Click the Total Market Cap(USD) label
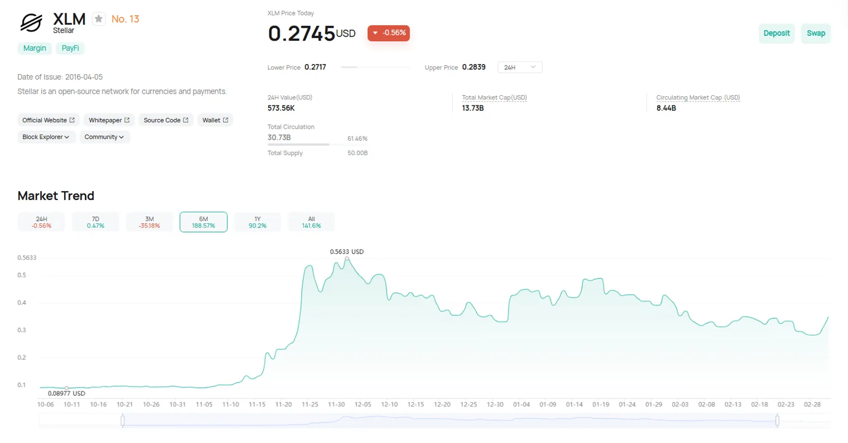 (494, 97)
